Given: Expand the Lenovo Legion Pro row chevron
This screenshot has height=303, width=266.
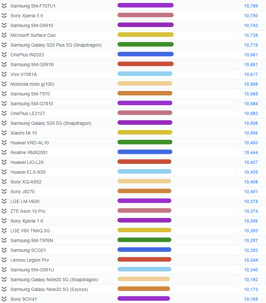Looking at the screenshot, I should tap(4, 260).
